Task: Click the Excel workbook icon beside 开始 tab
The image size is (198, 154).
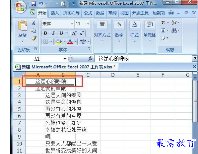Action: pyautogui.click(x=32, y=12)
